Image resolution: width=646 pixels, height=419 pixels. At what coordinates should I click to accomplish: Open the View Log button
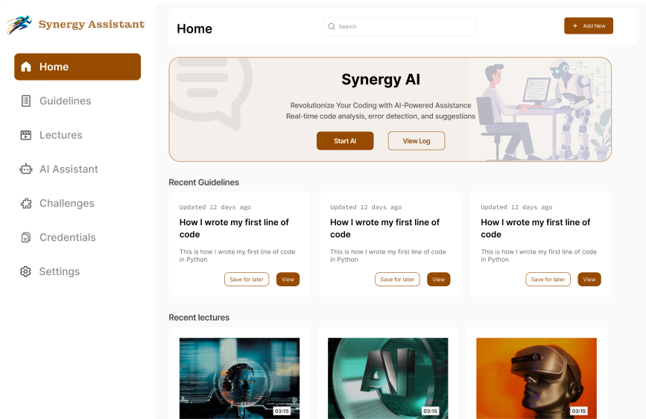click(416, 141)
